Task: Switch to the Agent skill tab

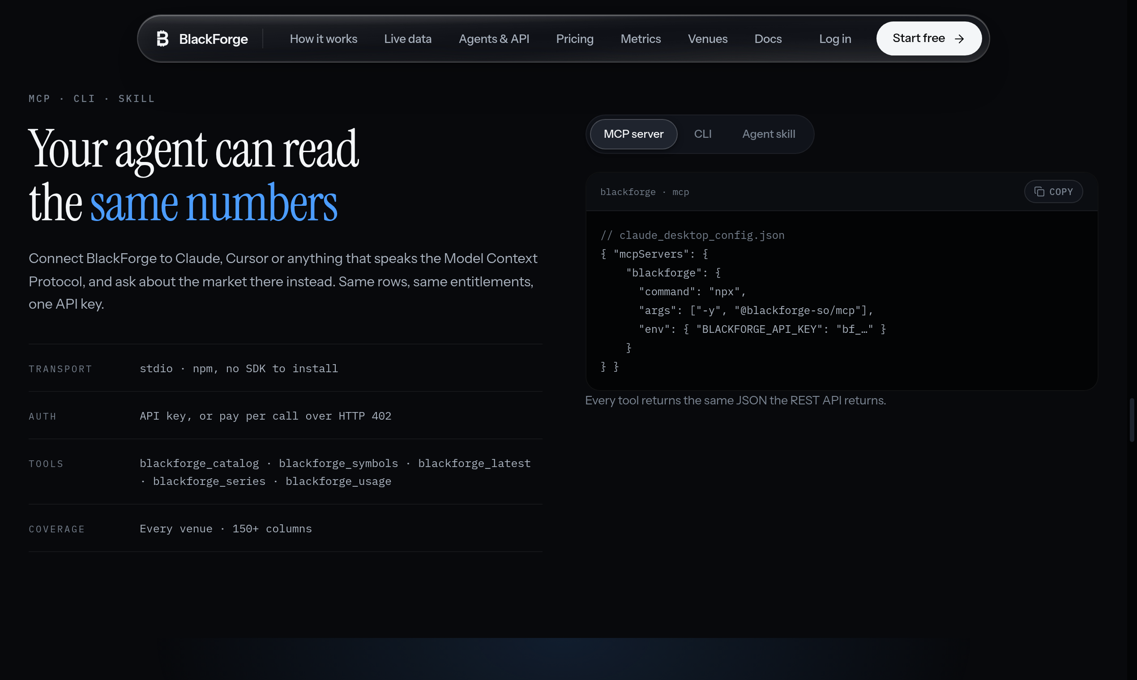Action: point(769,134)
